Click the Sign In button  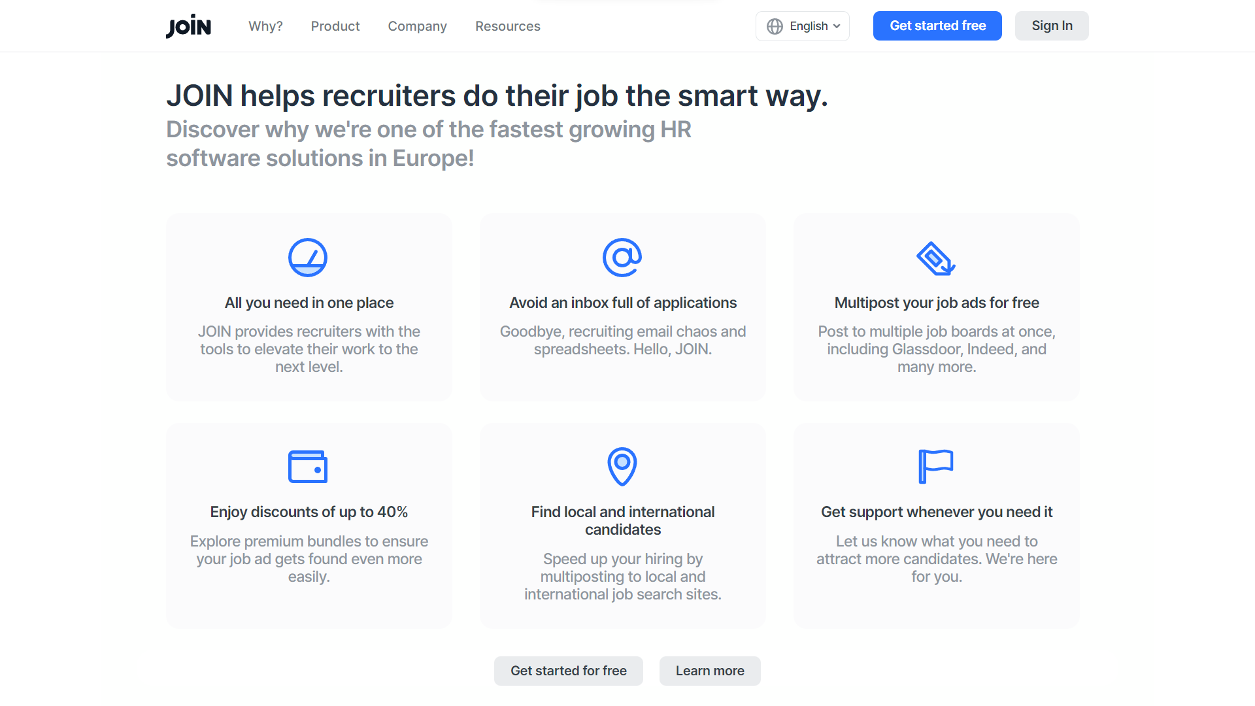tap(1052, 25)
